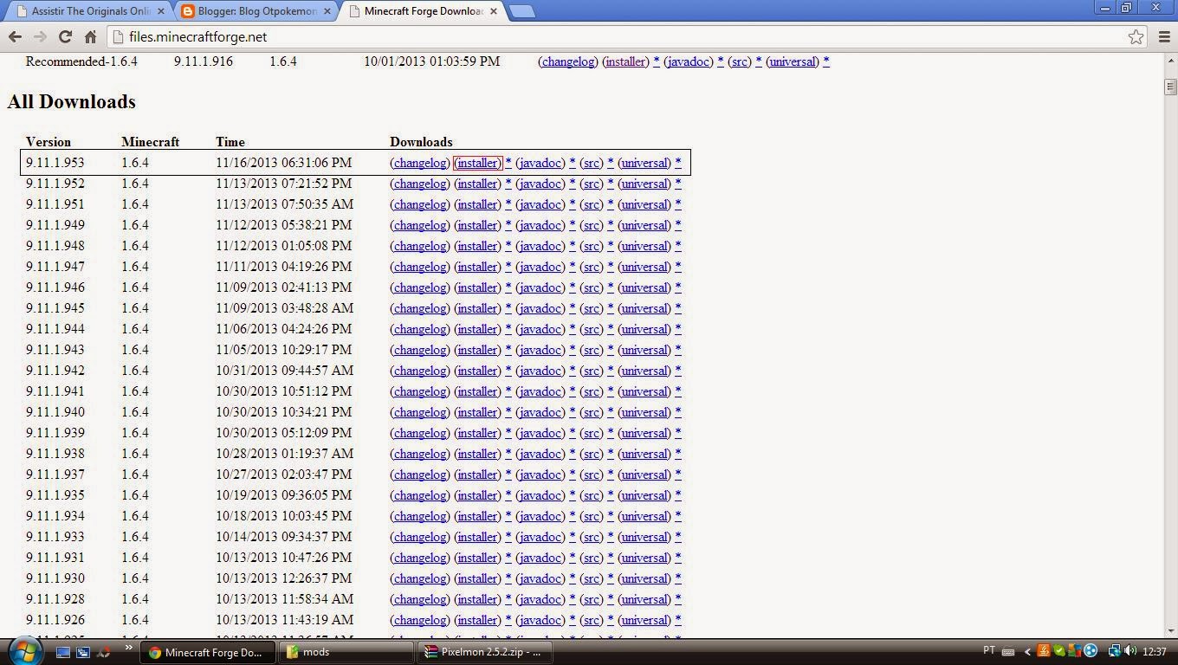Viewport: 1178px width, 665px height.
Task: Click installer link in Recommended-1.6.4 row
Action: (x=625, y=61)
